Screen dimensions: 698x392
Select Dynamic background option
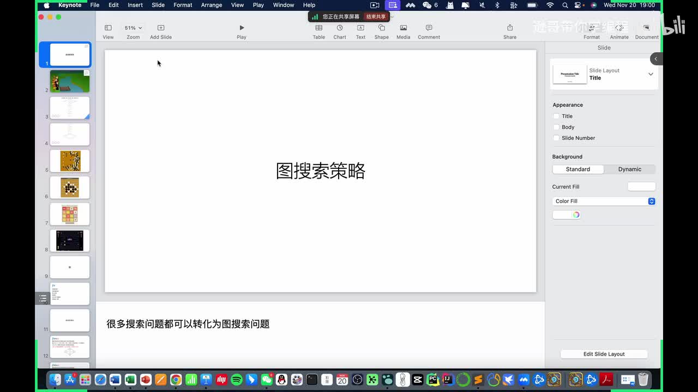click(630, 169)
